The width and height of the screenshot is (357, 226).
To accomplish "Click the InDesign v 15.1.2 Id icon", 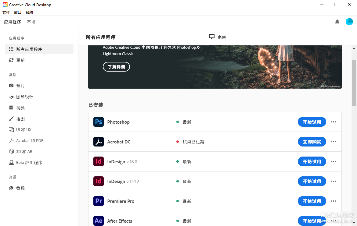I will coord(98,181).
